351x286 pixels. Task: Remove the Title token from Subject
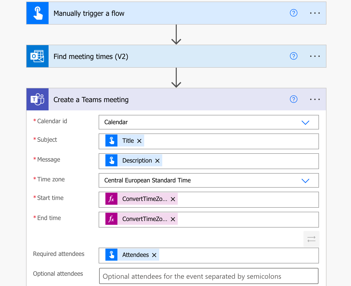[x=139, y=141]
